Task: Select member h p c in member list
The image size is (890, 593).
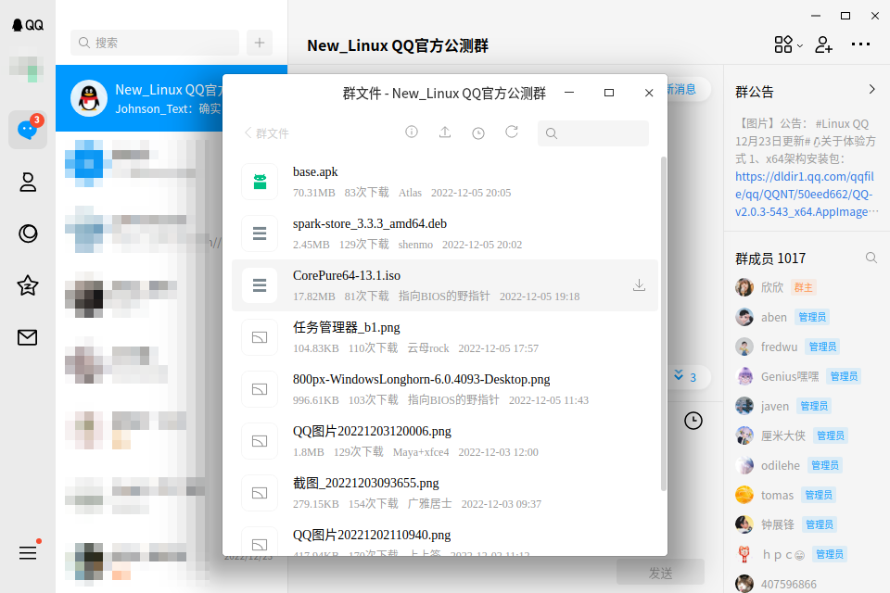Action: coord(806,554)
